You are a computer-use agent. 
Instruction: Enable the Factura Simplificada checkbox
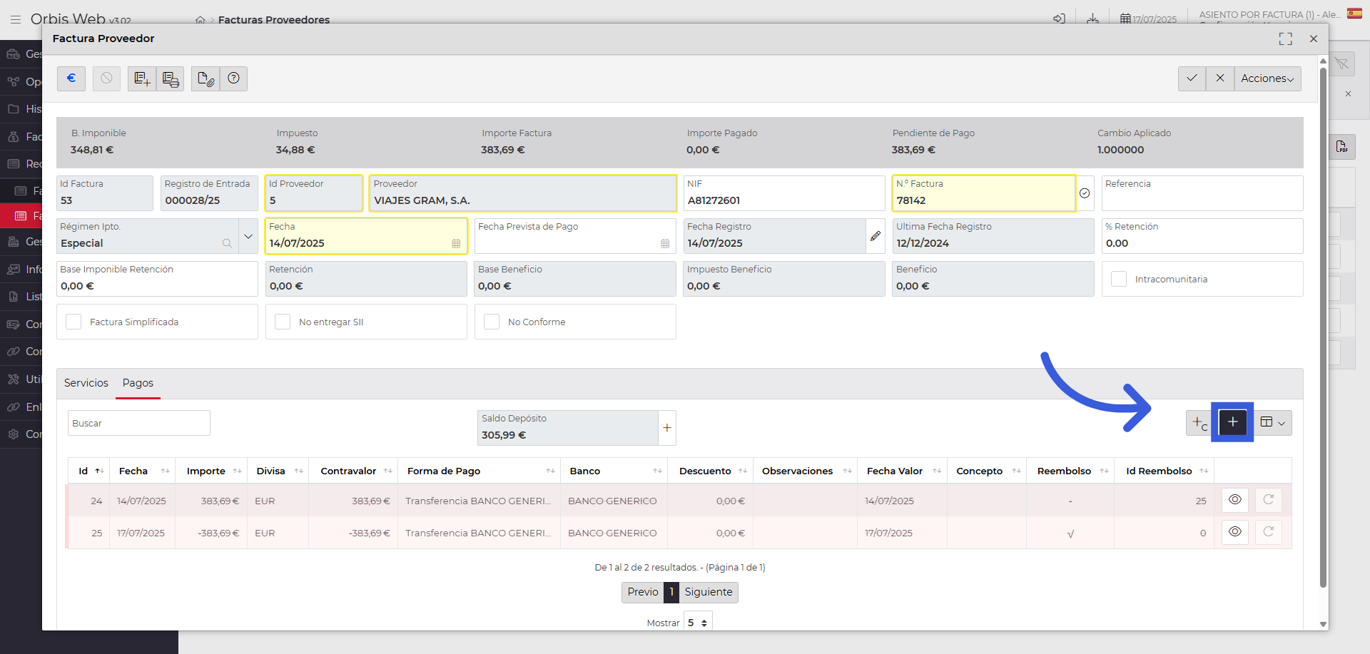coord(73,322)
